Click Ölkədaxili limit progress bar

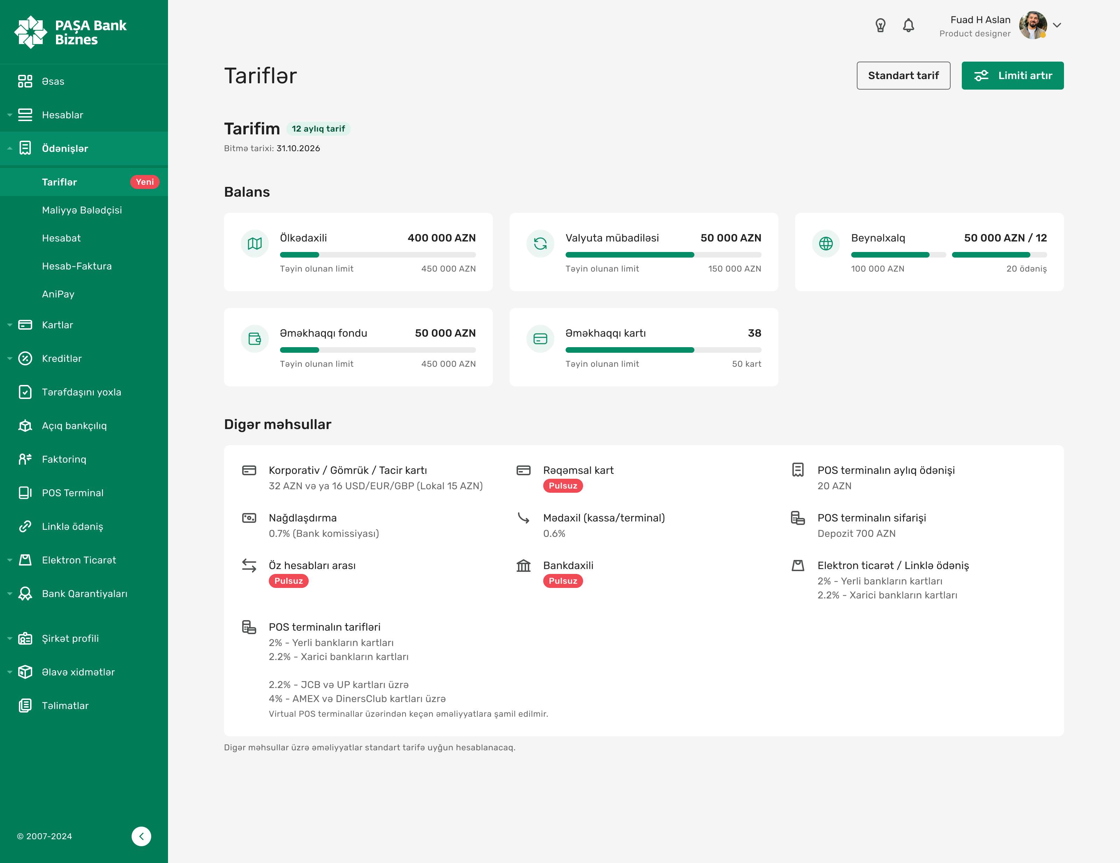click(377, 255)
